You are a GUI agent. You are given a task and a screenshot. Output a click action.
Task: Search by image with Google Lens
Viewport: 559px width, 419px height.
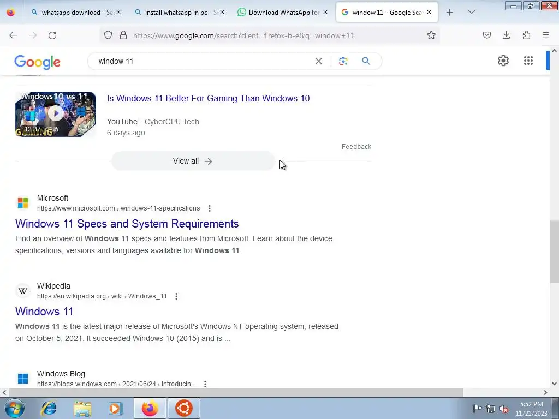(x=343, y=61)
